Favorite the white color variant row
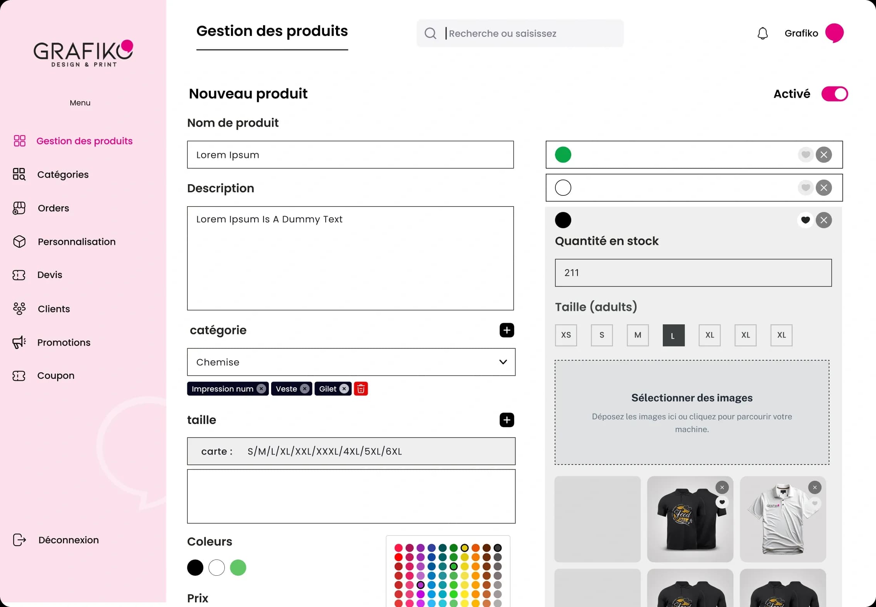Viewport: 876px width, 607px height. [805, 188]
